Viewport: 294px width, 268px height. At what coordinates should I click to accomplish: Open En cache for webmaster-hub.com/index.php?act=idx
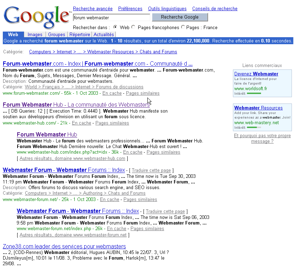tap(133, 152)
